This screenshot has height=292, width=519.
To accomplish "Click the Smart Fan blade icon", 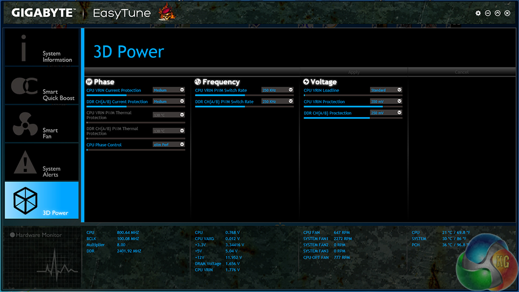I will [25, 124].
